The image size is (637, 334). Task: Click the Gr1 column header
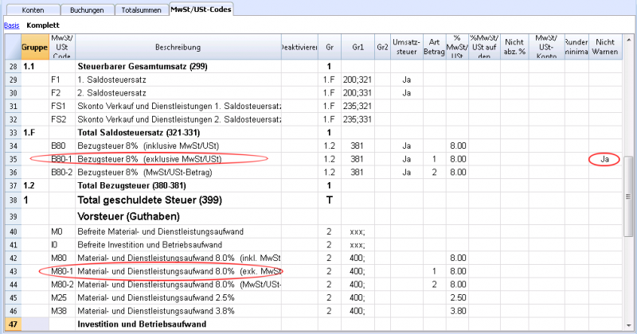click(x=358, y=47)
